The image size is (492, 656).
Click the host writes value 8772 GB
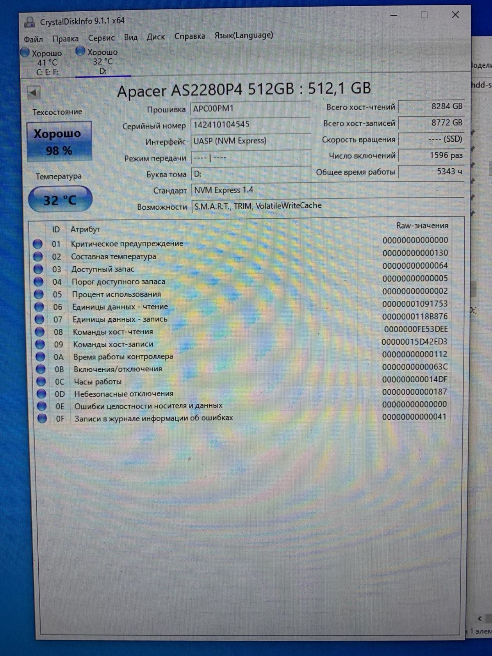click(x=431, y=123)
